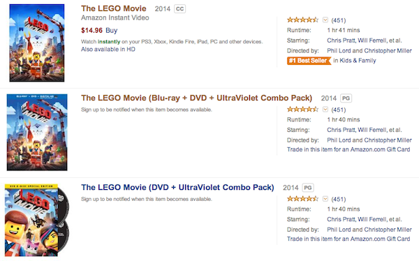Click the $14.96 Buy link
This screenshot has width=419, height=261.
(x=99, y=31)
